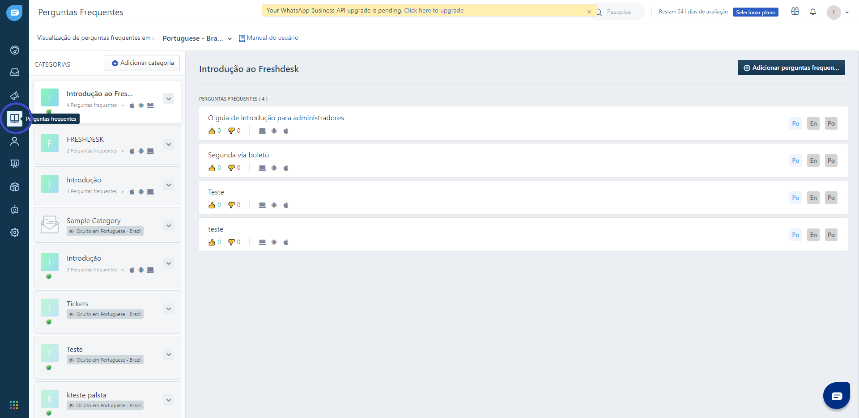Screen dimensions: 859x418
Task: Open 'Manual do usuário' link
Action: [x=268, y=38]
